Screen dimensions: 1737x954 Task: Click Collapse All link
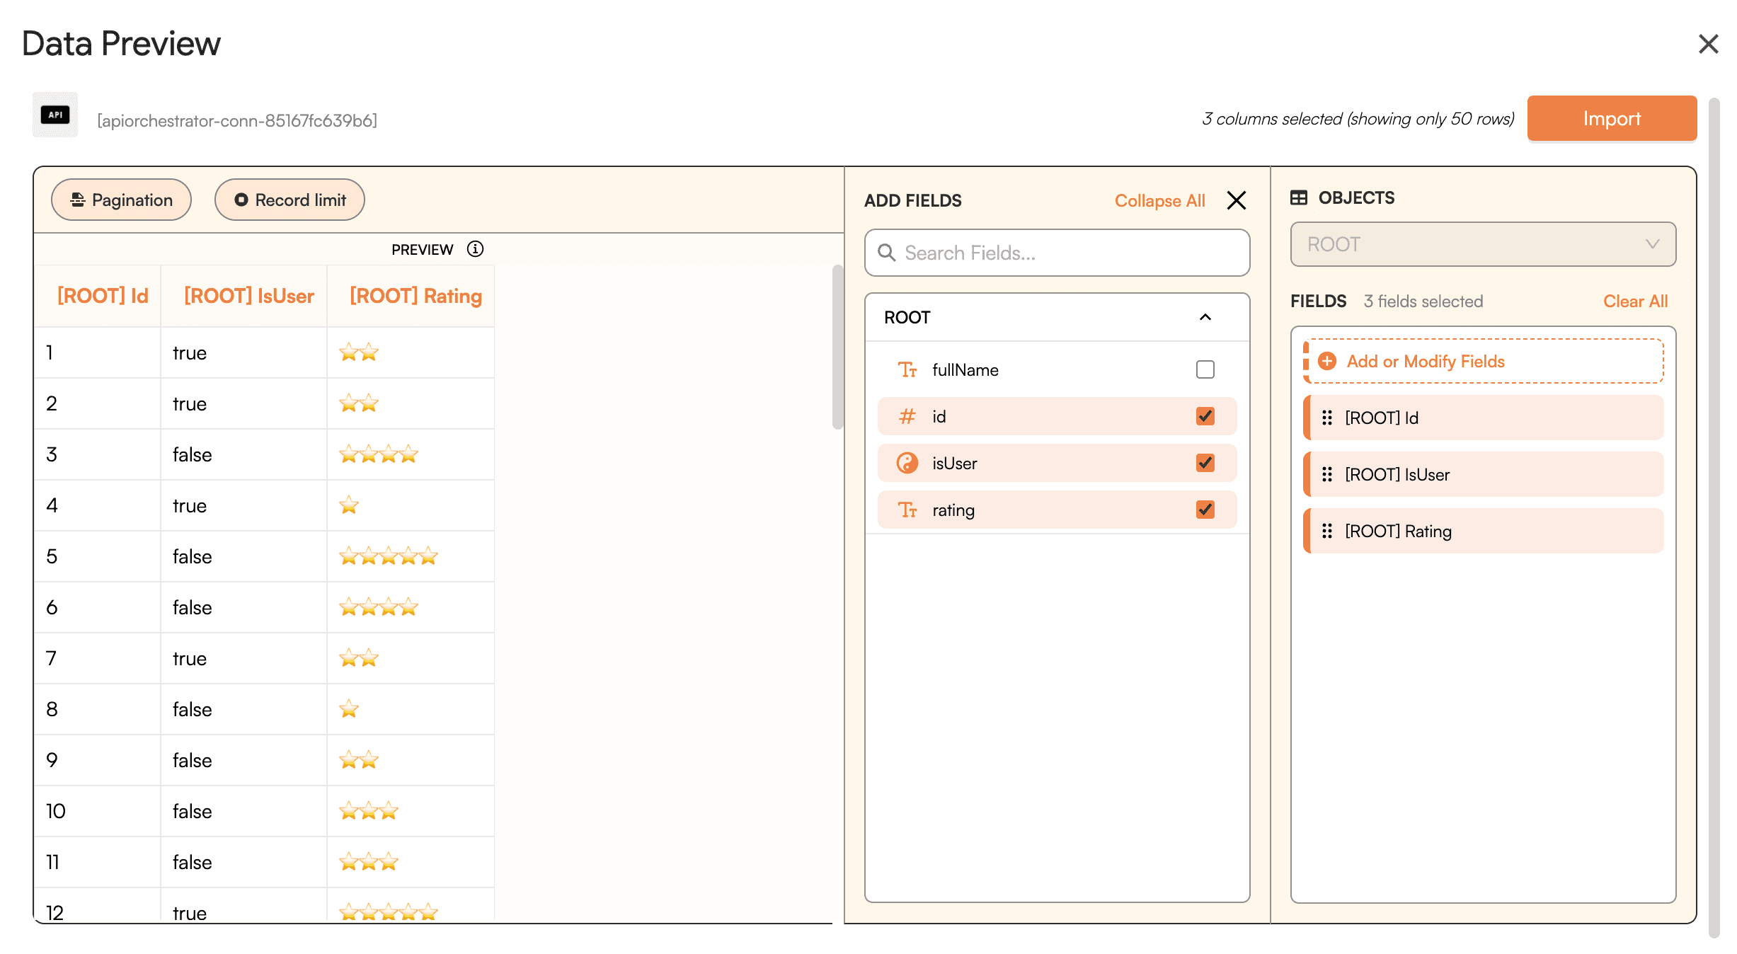[1159, 200]
